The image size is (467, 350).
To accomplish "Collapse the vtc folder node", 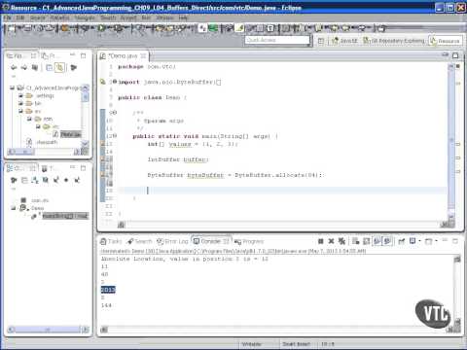I will pyautogui.click(x=38, y=126).
